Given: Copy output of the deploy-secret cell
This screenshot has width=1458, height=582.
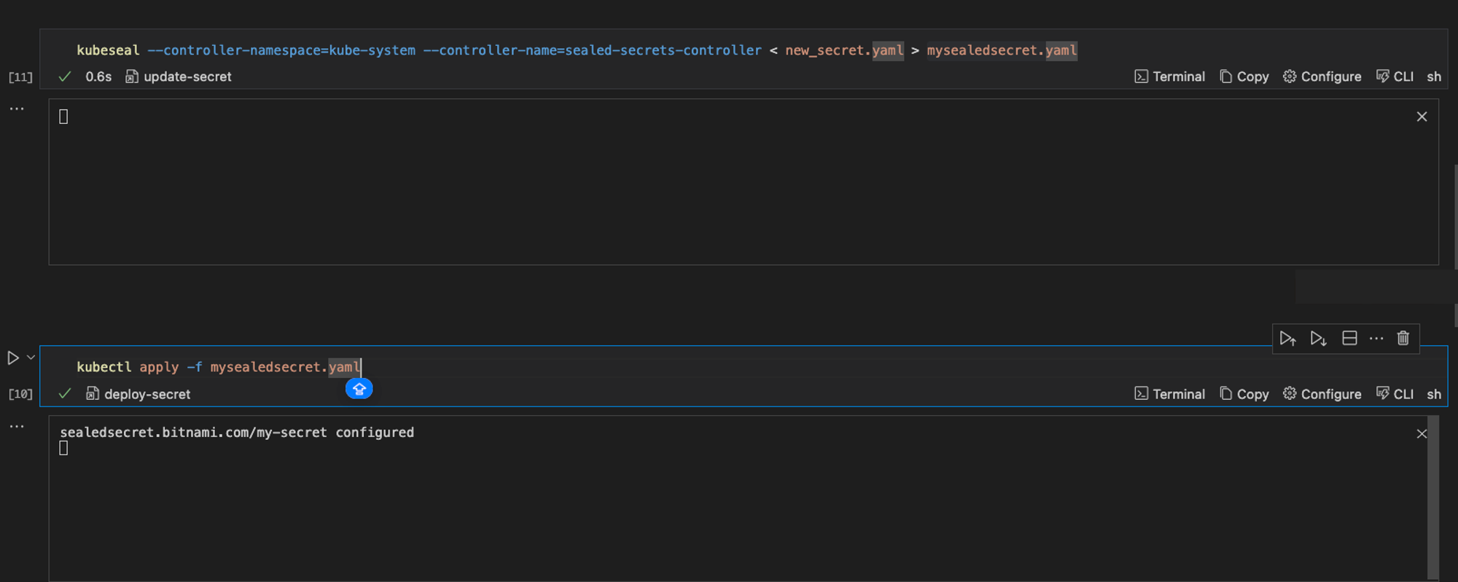Looking at the screenshot, I should (x=1244, y=394).
